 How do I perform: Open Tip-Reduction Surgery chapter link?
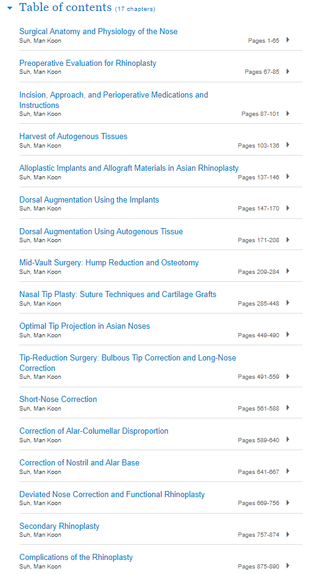127,363
